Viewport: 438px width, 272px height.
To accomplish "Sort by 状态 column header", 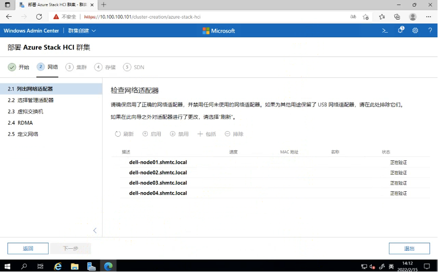I will [386, 152].
